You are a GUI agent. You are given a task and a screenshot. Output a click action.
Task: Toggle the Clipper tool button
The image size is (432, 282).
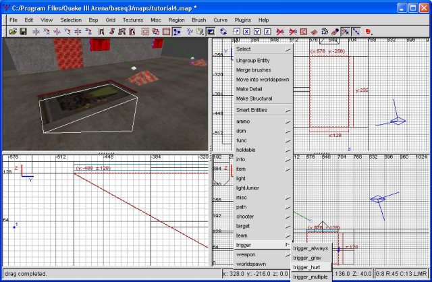pyautogui.click(x=177, y=32)
